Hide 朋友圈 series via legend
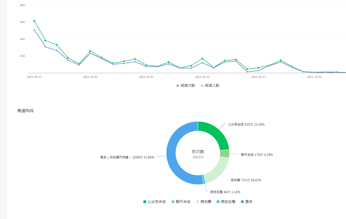Viewport: 346px width, 219px height. coord(204,202)
